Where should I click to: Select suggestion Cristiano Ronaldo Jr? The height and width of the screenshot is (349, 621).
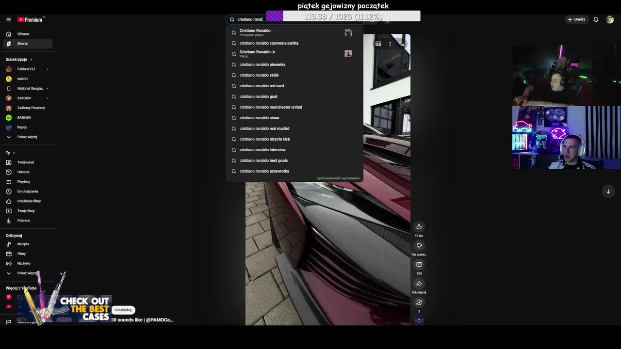(x=294, y=54)
